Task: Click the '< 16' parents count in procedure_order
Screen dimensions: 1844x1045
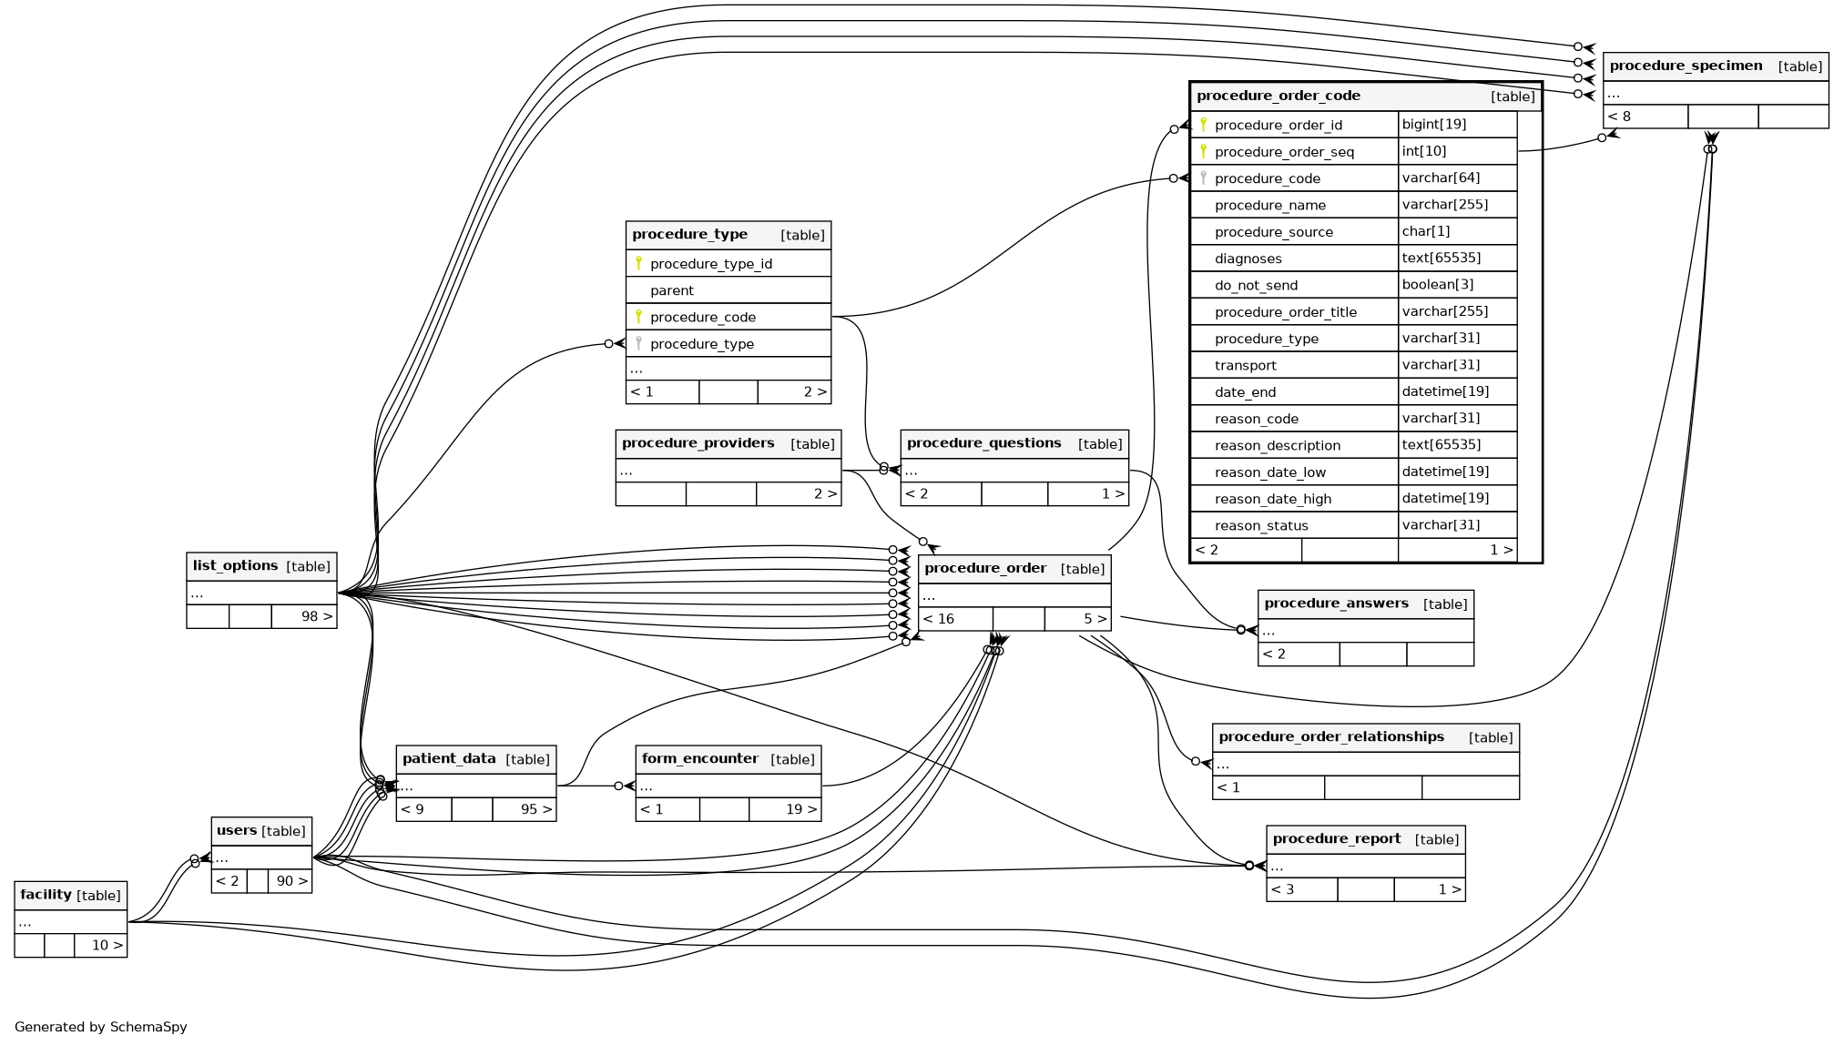Action: (939, 619)
